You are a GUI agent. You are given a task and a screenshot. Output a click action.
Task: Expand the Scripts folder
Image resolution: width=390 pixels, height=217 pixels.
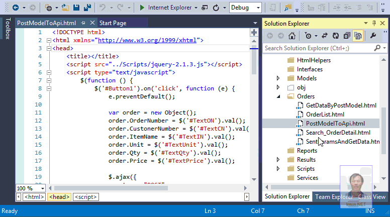point(278,169)
